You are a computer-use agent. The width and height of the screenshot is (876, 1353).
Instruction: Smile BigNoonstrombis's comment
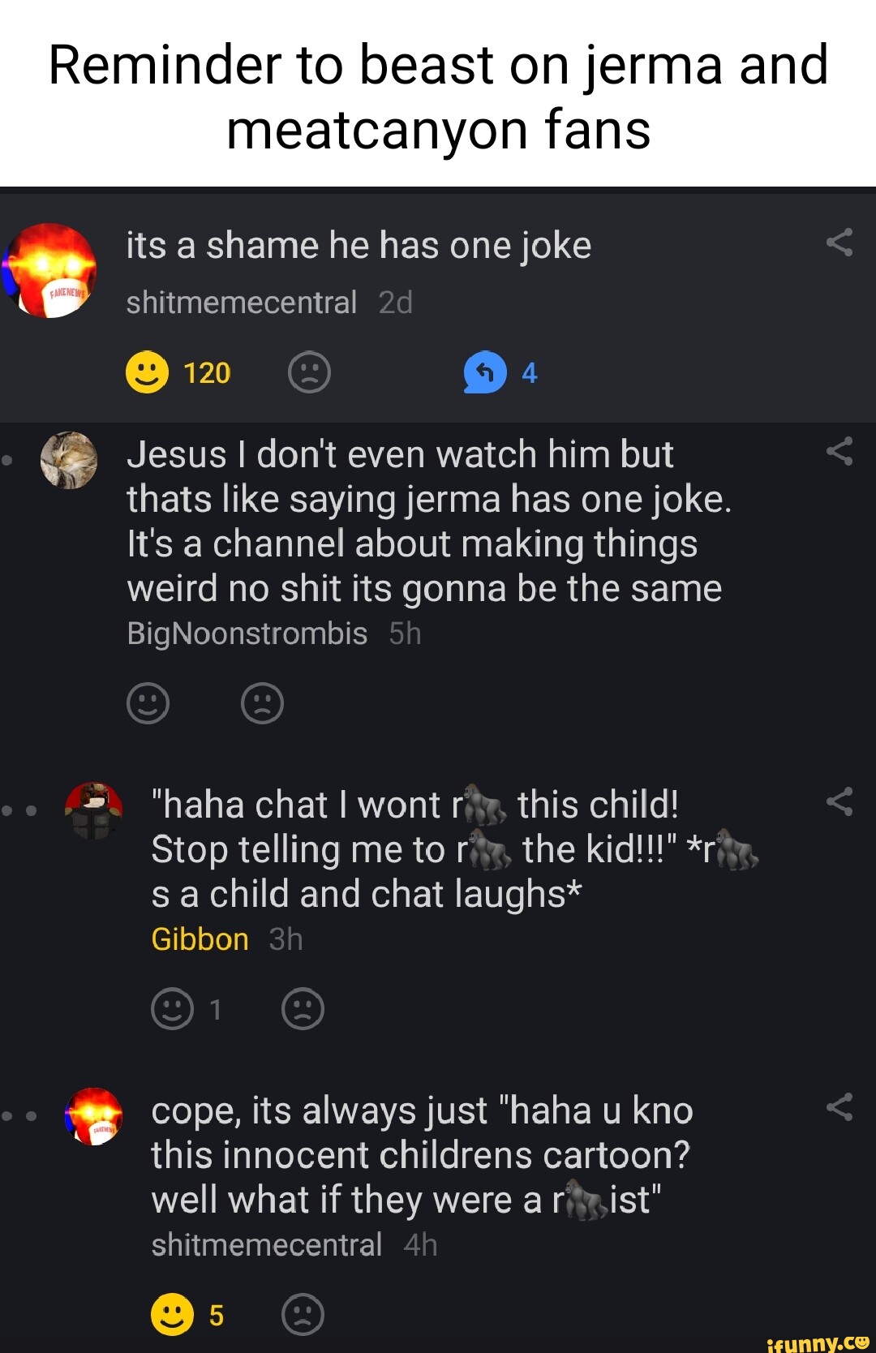coord(148,702)
